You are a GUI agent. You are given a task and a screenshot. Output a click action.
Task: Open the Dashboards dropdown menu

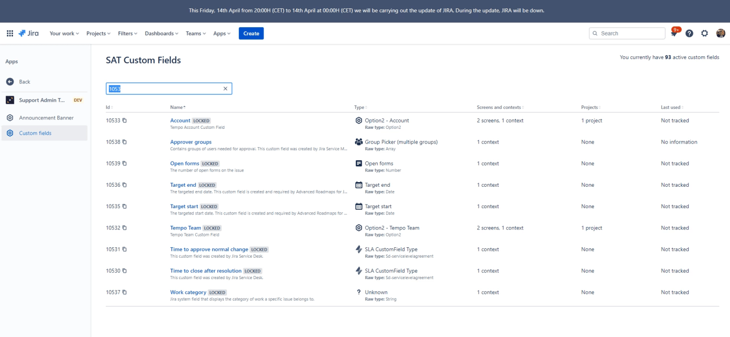(162, 33)
